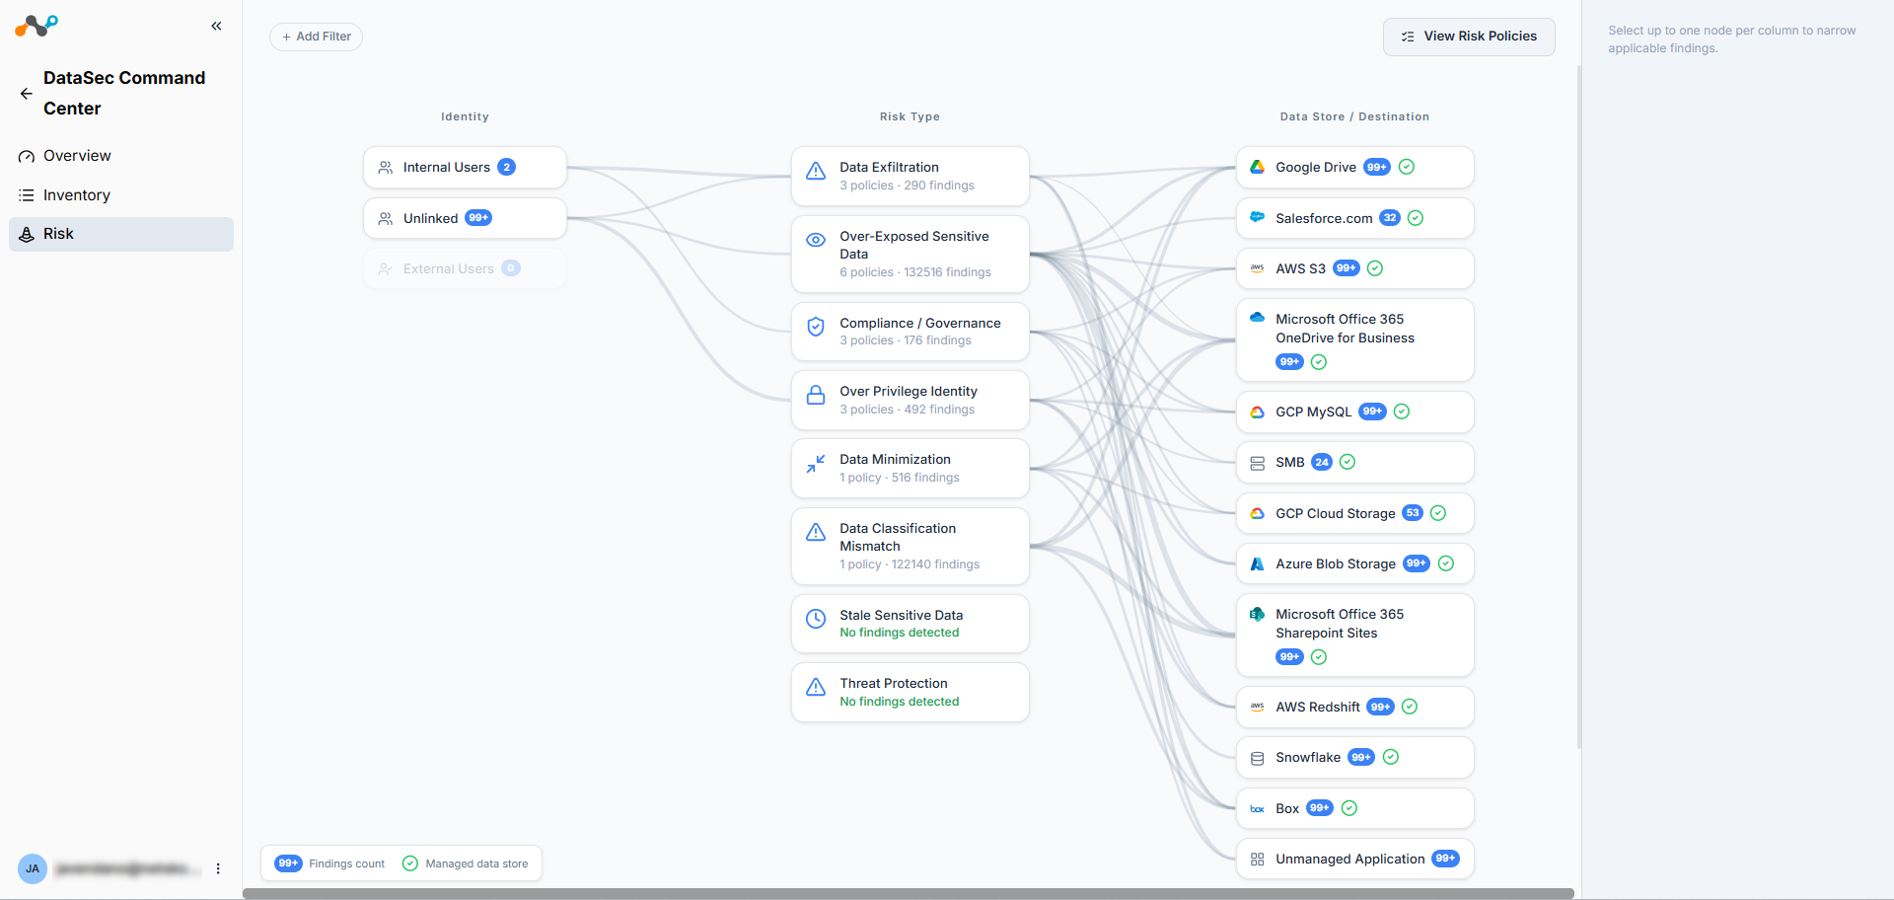Screen dimensions: 1894x900
Task: Select the Internal Users identity node
Action: click(x=465, y=168)
